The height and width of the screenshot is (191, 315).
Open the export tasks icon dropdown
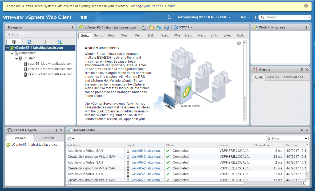pos(71,139)
